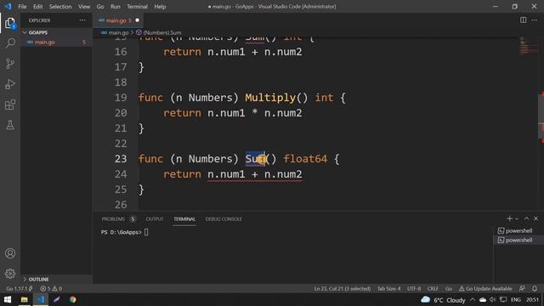Show hidden system tray icons chevron
Image resolution: width=544 pixels, height=306 pixels.
473,300
